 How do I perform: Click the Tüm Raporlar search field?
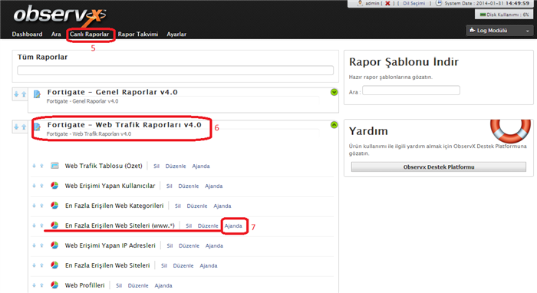[176, 70]
